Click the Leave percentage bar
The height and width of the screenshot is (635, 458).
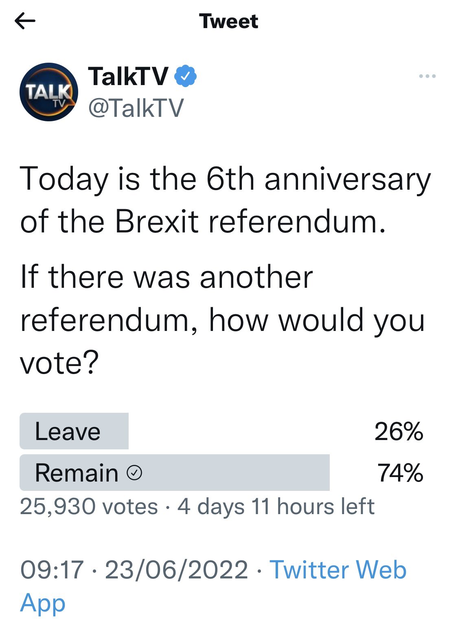[x=74, y=431]
